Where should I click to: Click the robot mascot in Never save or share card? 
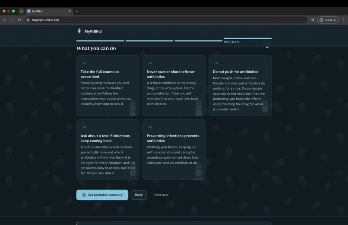(199, 108)
